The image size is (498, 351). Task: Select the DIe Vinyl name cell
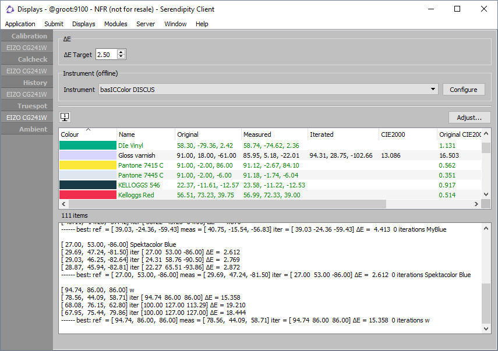click(130, 146)
